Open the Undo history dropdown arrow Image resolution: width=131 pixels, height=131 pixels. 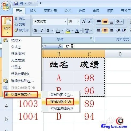(26, 3)
